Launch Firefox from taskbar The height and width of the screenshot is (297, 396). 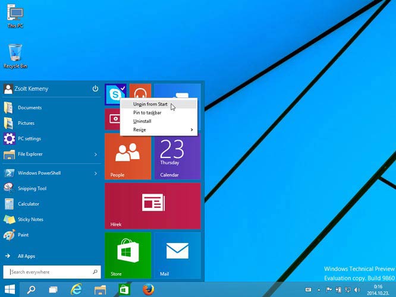coord(149,289)
